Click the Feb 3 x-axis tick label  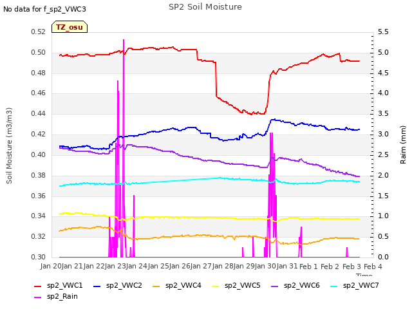click(x=351, y=267)
